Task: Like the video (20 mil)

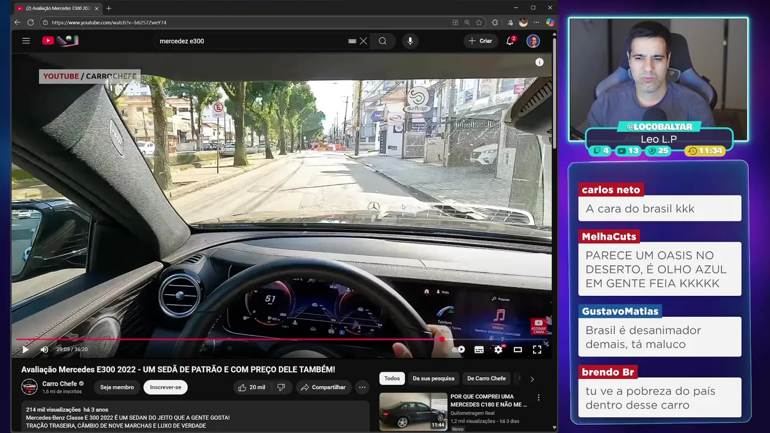Action: point(251,387)
